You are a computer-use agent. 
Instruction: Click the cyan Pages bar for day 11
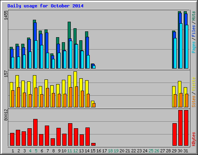pos(71,55)
